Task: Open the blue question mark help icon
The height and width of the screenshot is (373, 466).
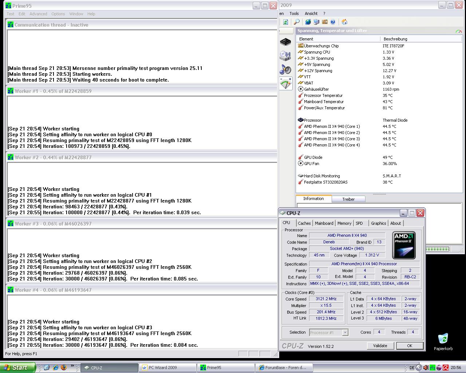Action: [333, 22]
